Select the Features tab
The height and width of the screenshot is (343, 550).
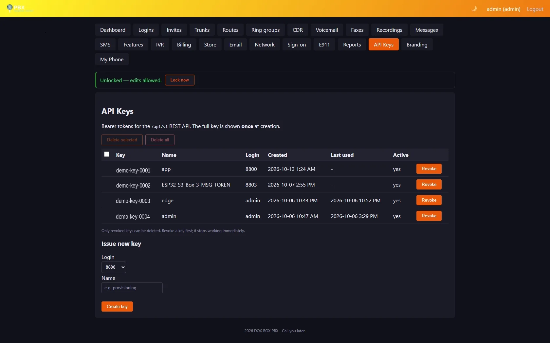pyautogui.click(x=133, y=45)
